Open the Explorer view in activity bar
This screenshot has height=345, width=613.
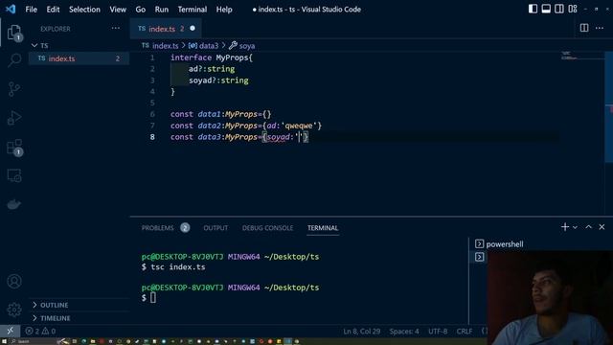14,33
